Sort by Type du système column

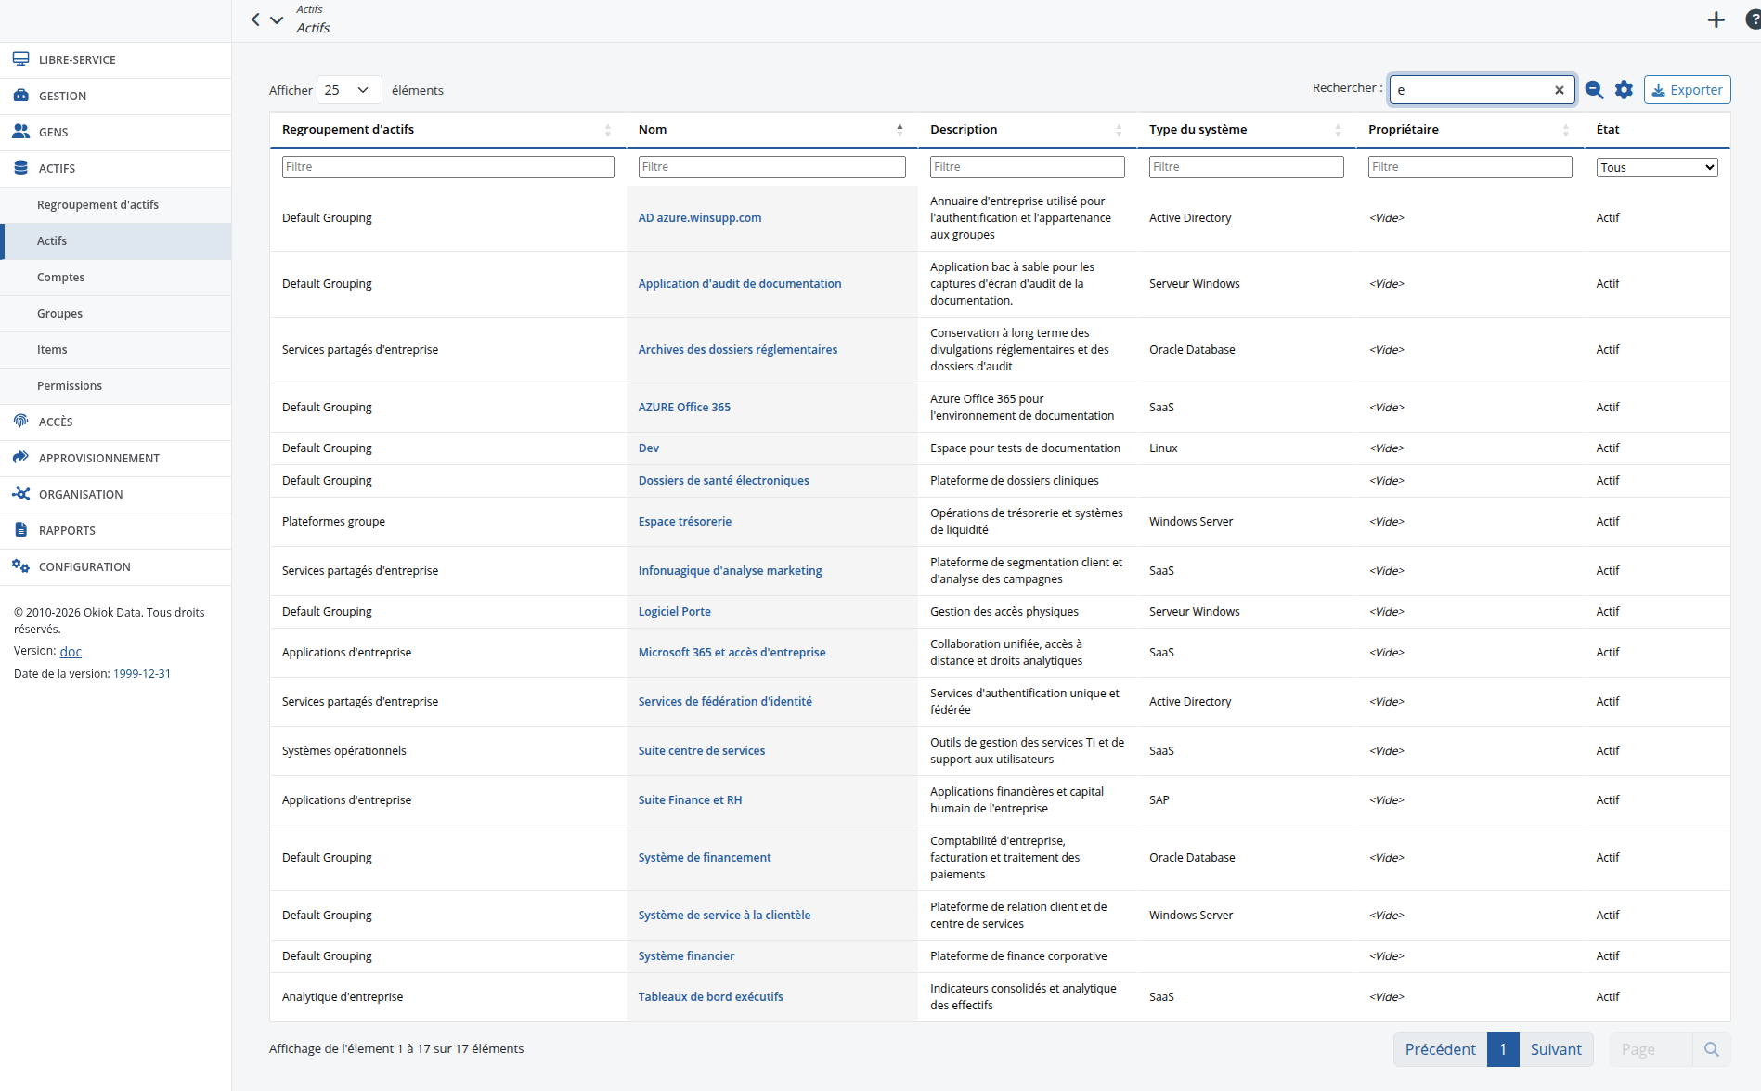pyautogui.click(x=1246, y=130)
